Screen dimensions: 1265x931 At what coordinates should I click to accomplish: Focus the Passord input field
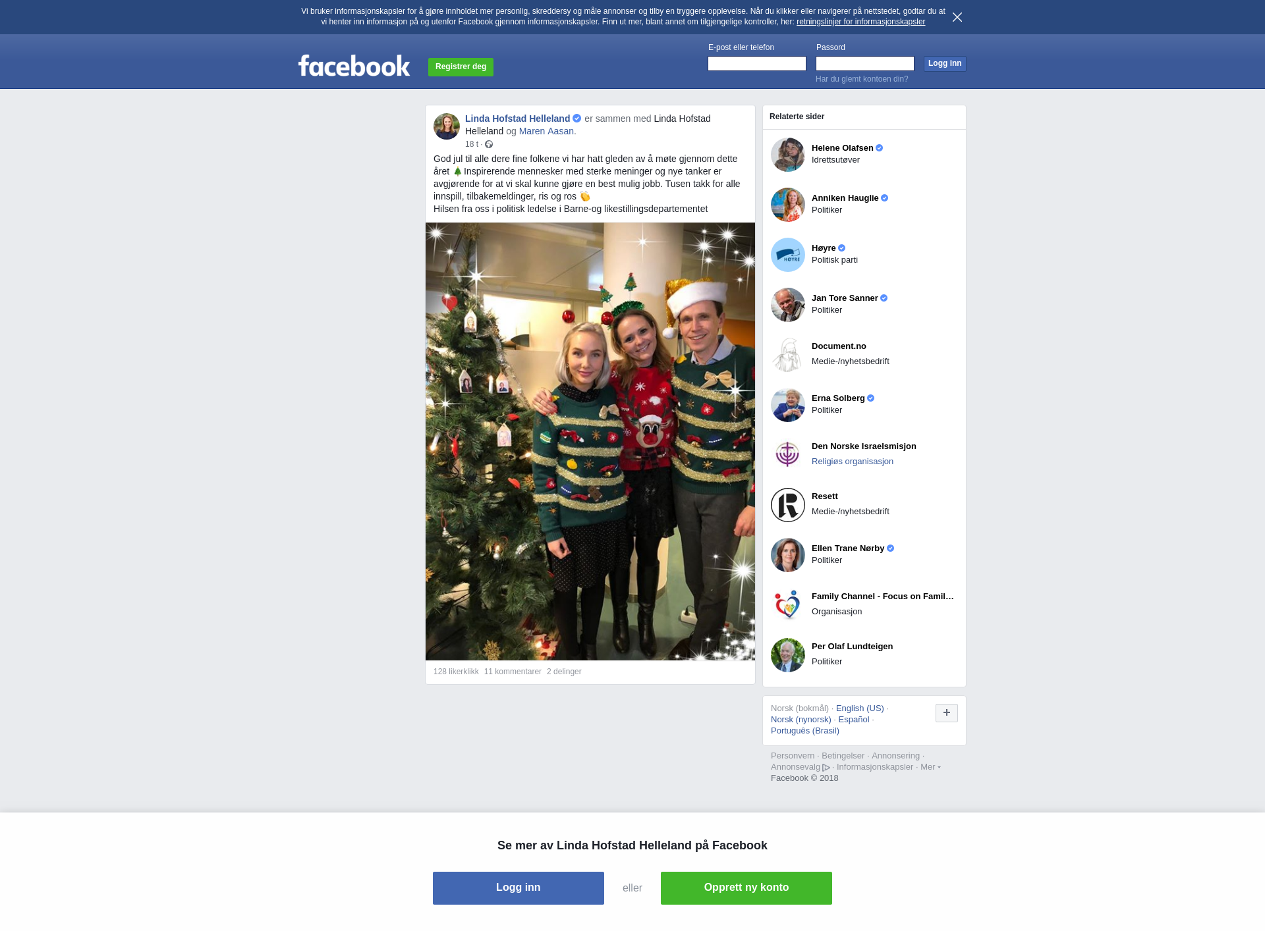pos(865,63)
